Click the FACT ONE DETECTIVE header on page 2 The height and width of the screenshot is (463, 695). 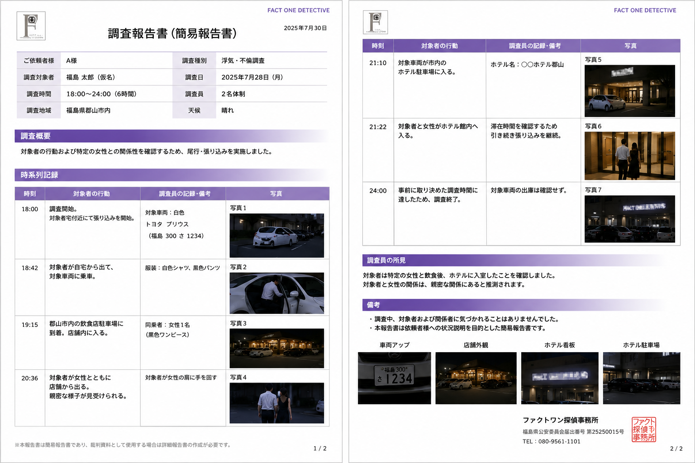point(645,10)
